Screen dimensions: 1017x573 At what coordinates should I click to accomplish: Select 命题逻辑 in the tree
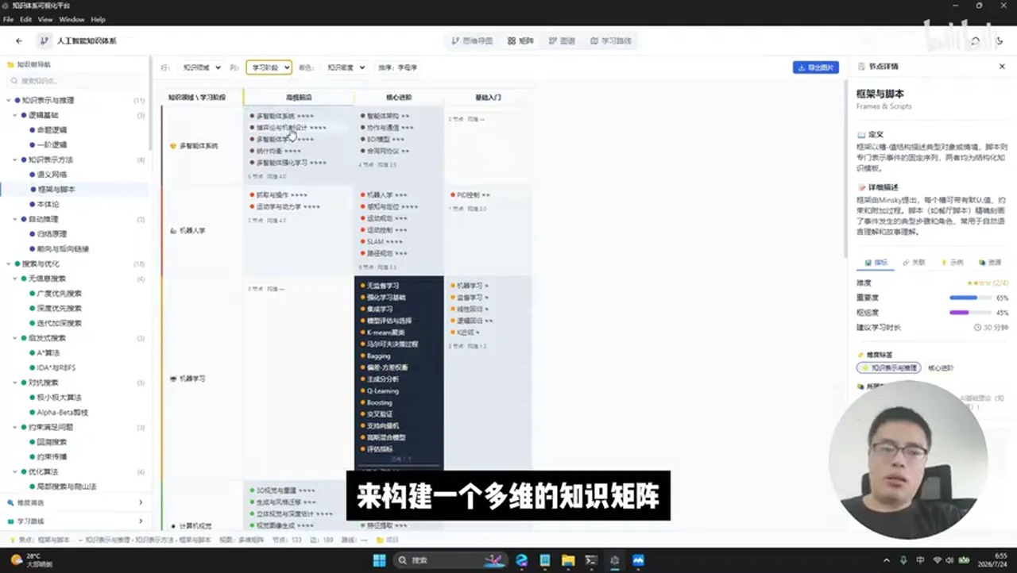[x=52, y=129]
